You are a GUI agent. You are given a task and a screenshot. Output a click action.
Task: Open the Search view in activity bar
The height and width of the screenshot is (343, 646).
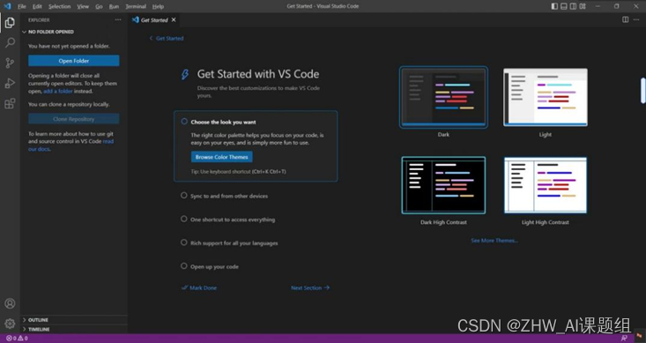click(10, 42)
